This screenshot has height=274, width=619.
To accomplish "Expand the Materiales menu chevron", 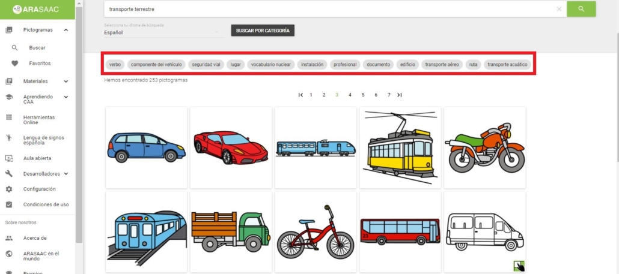I will pyautogui.click(x=66, y=82).
